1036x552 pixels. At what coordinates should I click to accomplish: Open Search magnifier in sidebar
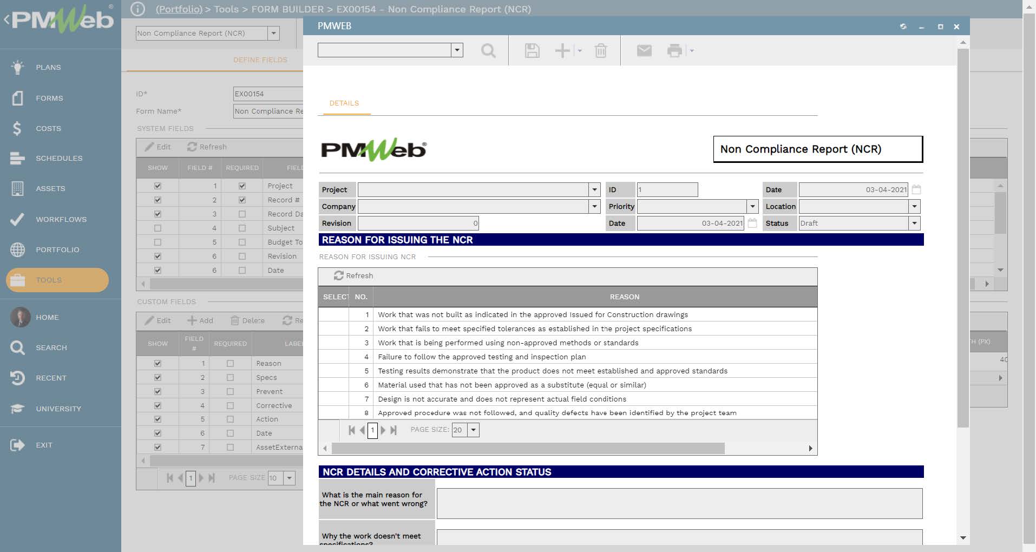(17, 347)
